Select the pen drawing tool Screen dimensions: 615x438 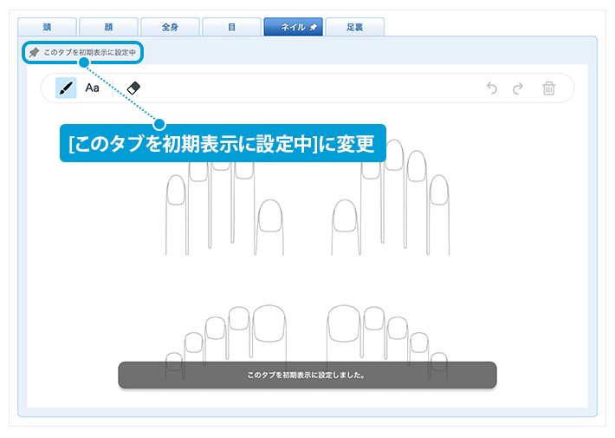pos(66,88)
